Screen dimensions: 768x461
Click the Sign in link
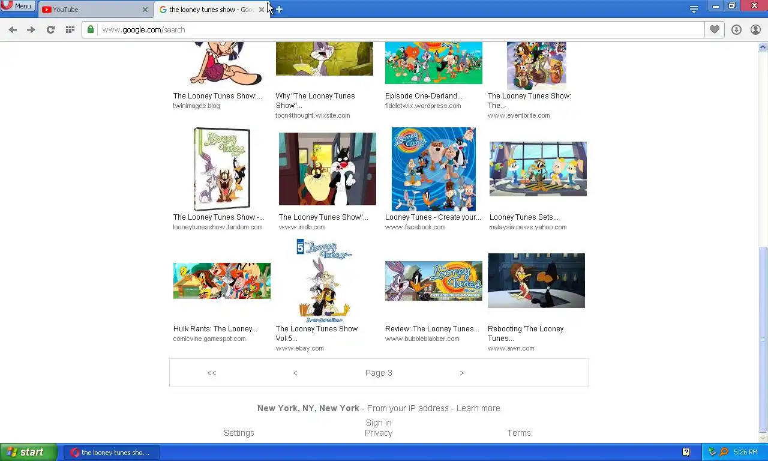(379, 423)
